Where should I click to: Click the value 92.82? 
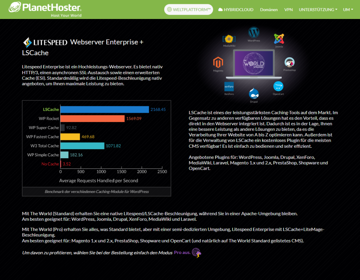(x=71, y=128)
